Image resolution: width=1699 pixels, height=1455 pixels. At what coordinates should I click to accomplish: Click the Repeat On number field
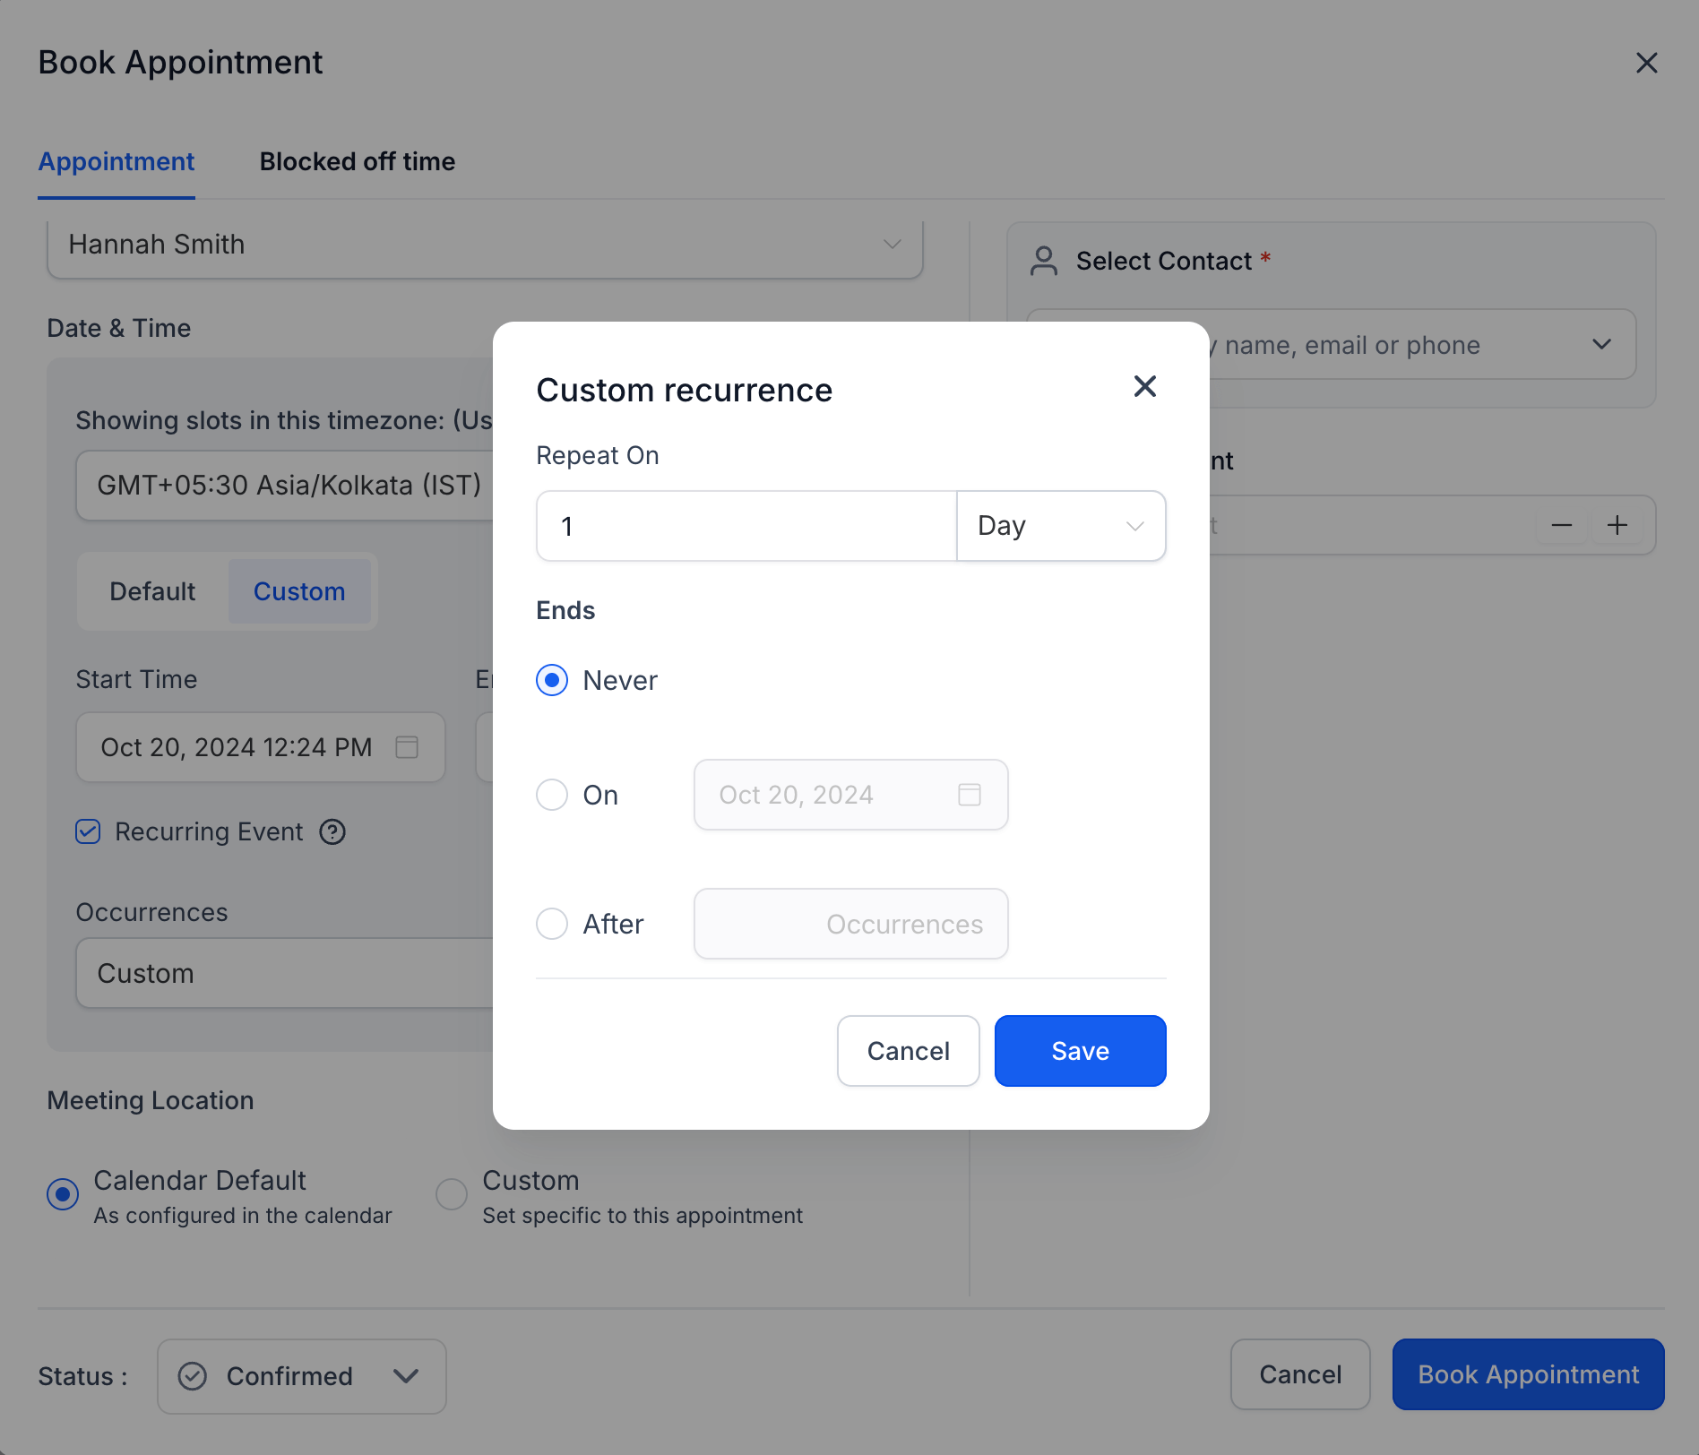click(746, 526)
